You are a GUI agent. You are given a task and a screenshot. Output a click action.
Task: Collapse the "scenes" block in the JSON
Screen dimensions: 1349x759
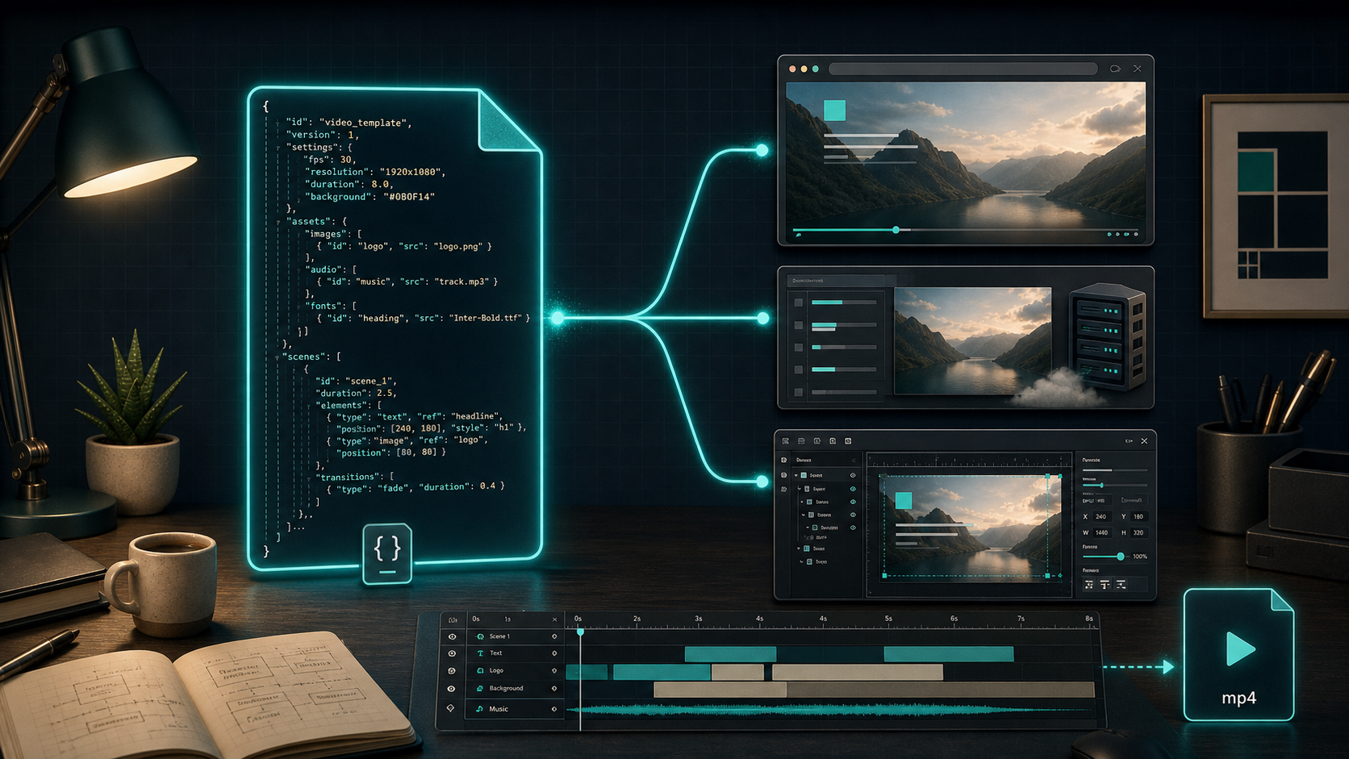(277, 357)
